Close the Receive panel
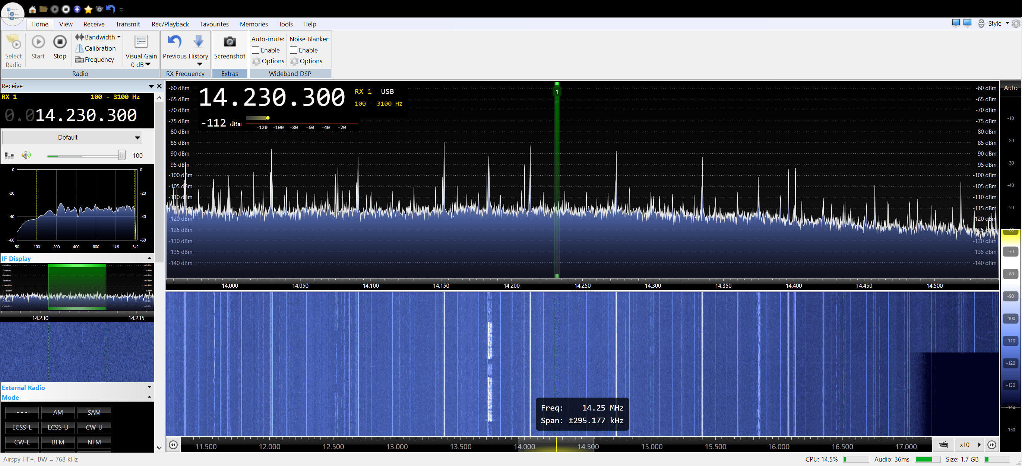Screen dimensions: 1022x466 tap(159, 86)
